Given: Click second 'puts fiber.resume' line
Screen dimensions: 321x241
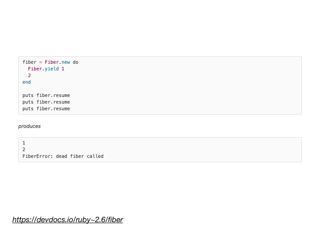Looking at the screenshot, I should 46,102.
